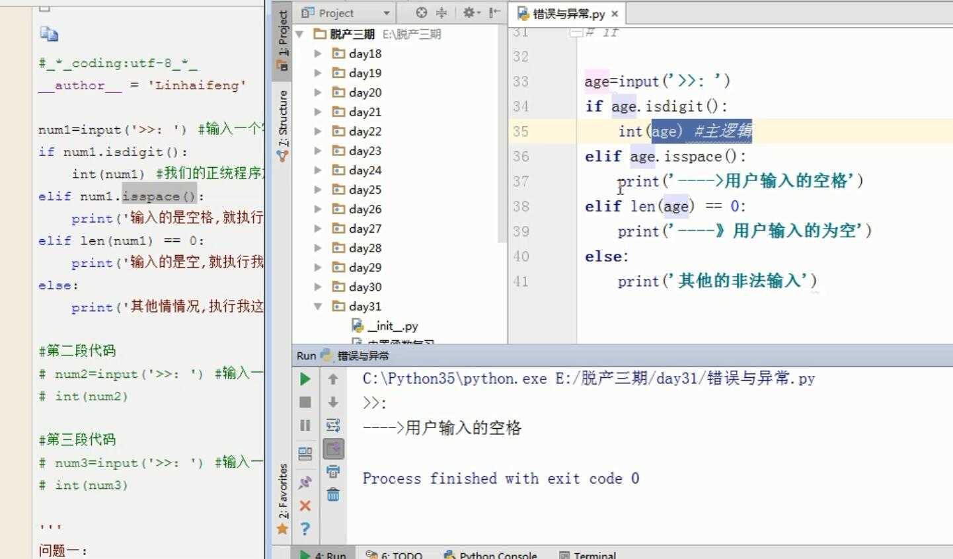The image size is (953, 559).
Task: Expand the day30 folder arrow
Action: 318,287
